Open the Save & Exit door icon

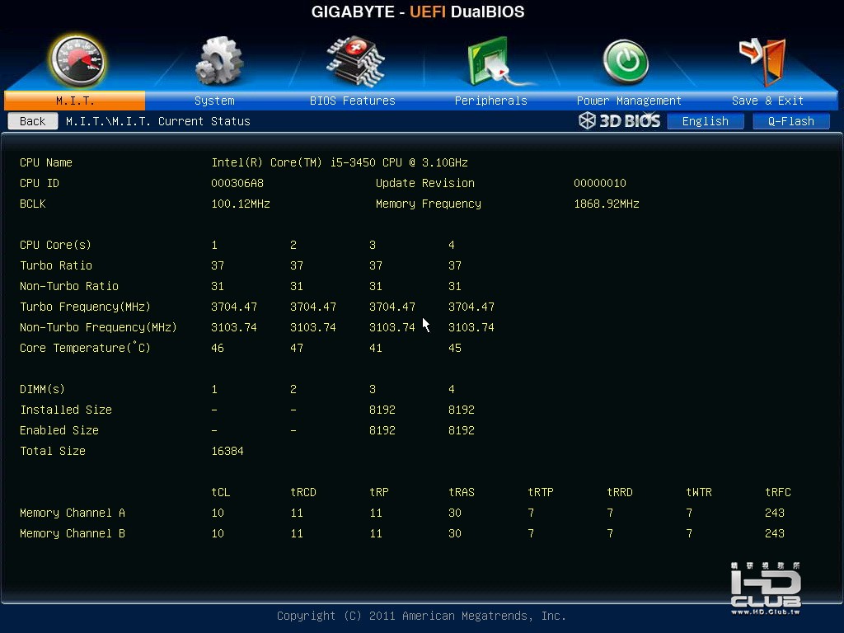coord(763,61)
